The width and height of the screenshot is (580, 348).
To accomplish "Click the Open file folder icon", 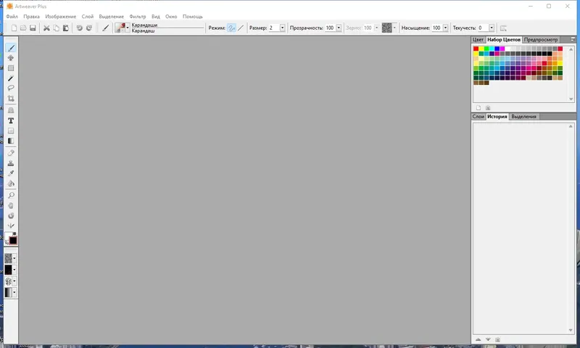I will [23, 28].
